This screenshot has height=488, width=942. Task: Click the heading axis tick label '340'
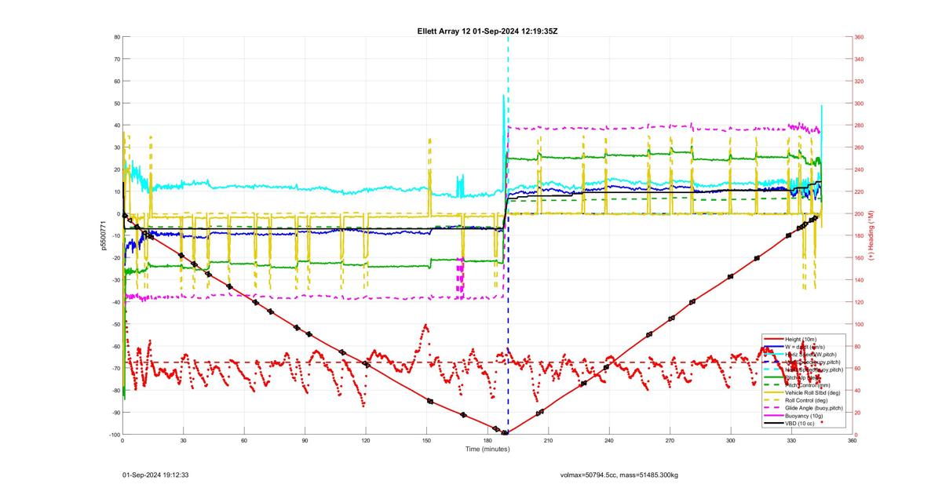[859, 59]
